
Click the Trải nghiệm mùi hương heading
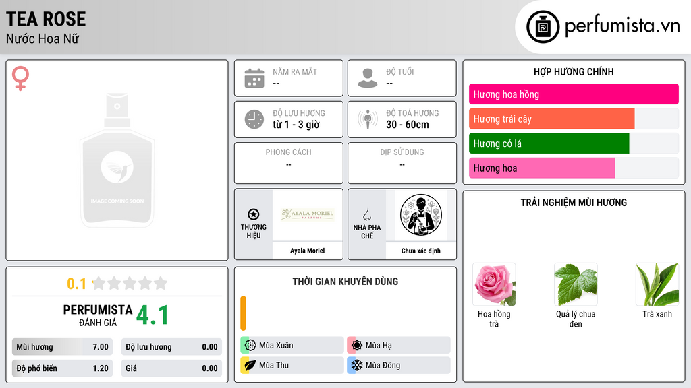click(574, 203)
